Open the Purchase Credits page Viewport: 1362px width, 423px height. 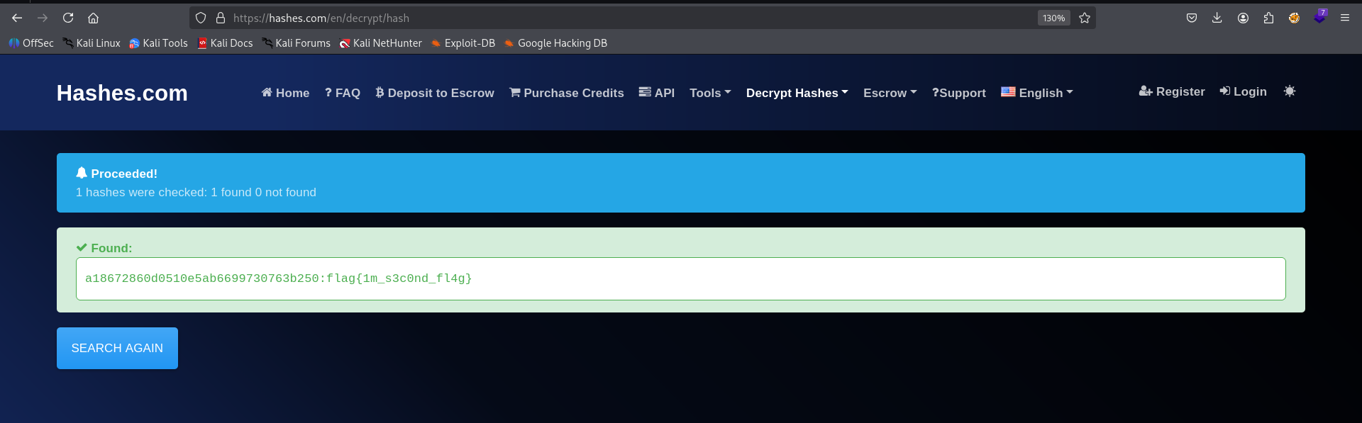[566, 93]
